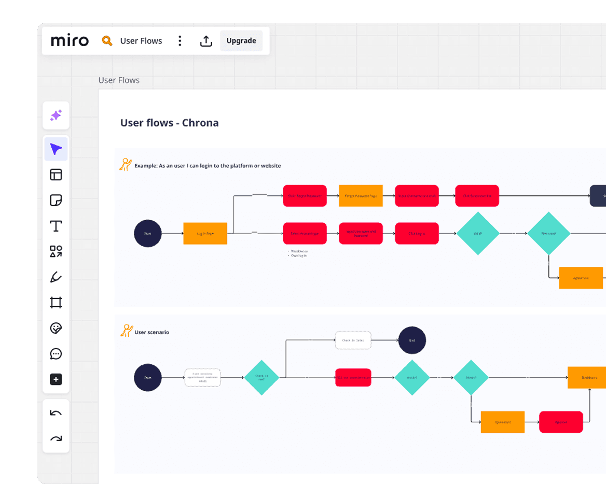606x484 pixels.
Task: Select the red Input Username and Password box
Action: coord(361,234)
